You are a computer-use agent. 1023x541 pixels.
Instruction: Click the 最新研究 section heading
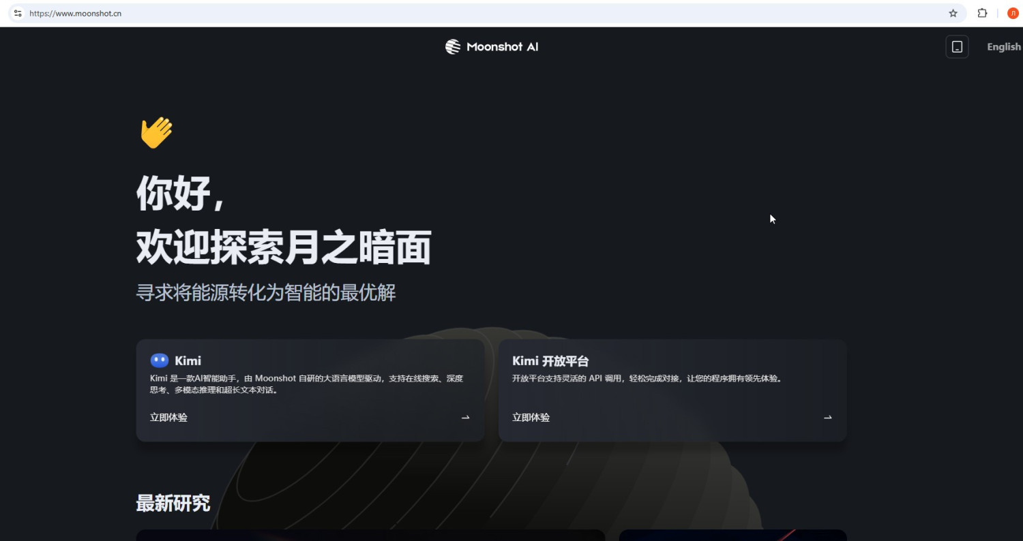(173, 504)
